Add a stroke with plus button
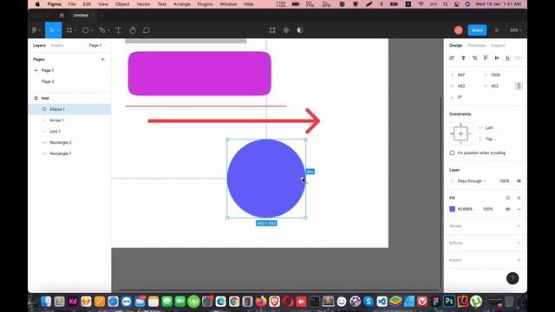Viewport: 555px width, 312px height. (519, 226)
